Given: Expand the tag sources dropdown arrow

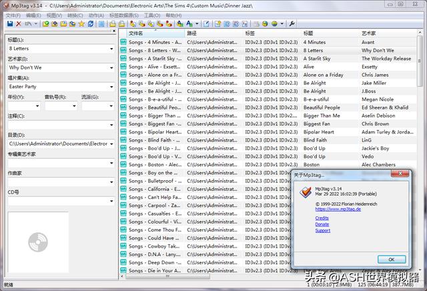Looking at the screenshot, I should [282, 24].
